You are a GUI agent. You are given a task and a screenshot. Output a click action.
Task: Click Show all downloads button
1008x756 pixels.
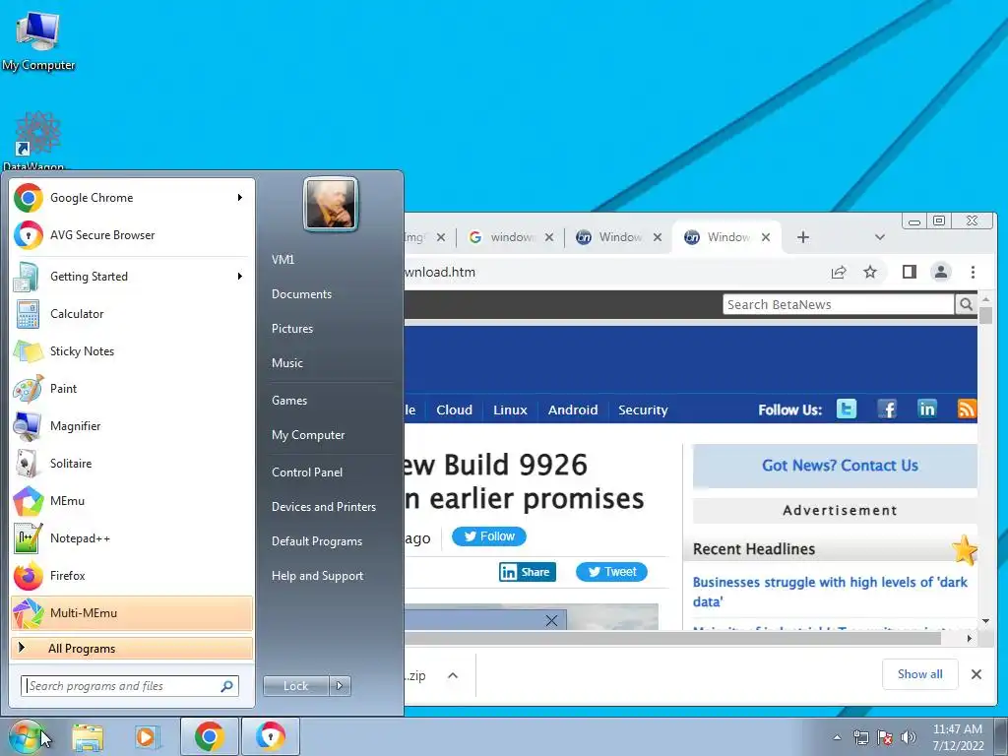(x=920, y=674)
